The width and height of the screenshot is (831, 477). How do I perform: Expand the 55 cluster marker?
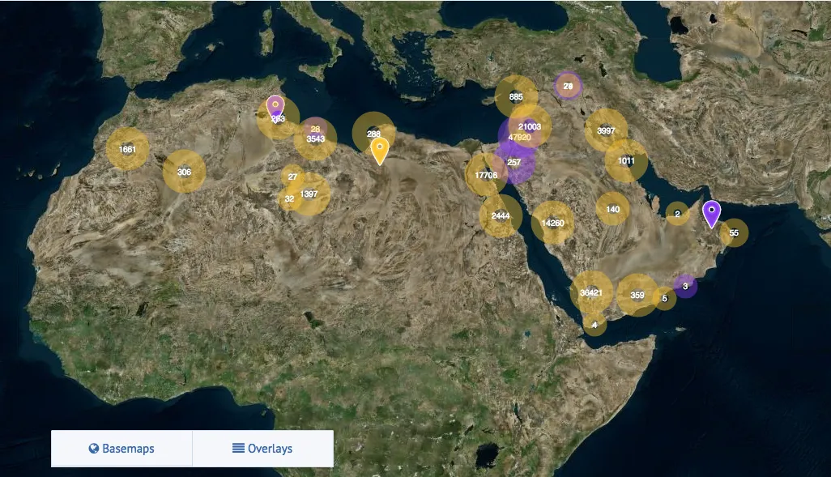click(x=734, y=232)
